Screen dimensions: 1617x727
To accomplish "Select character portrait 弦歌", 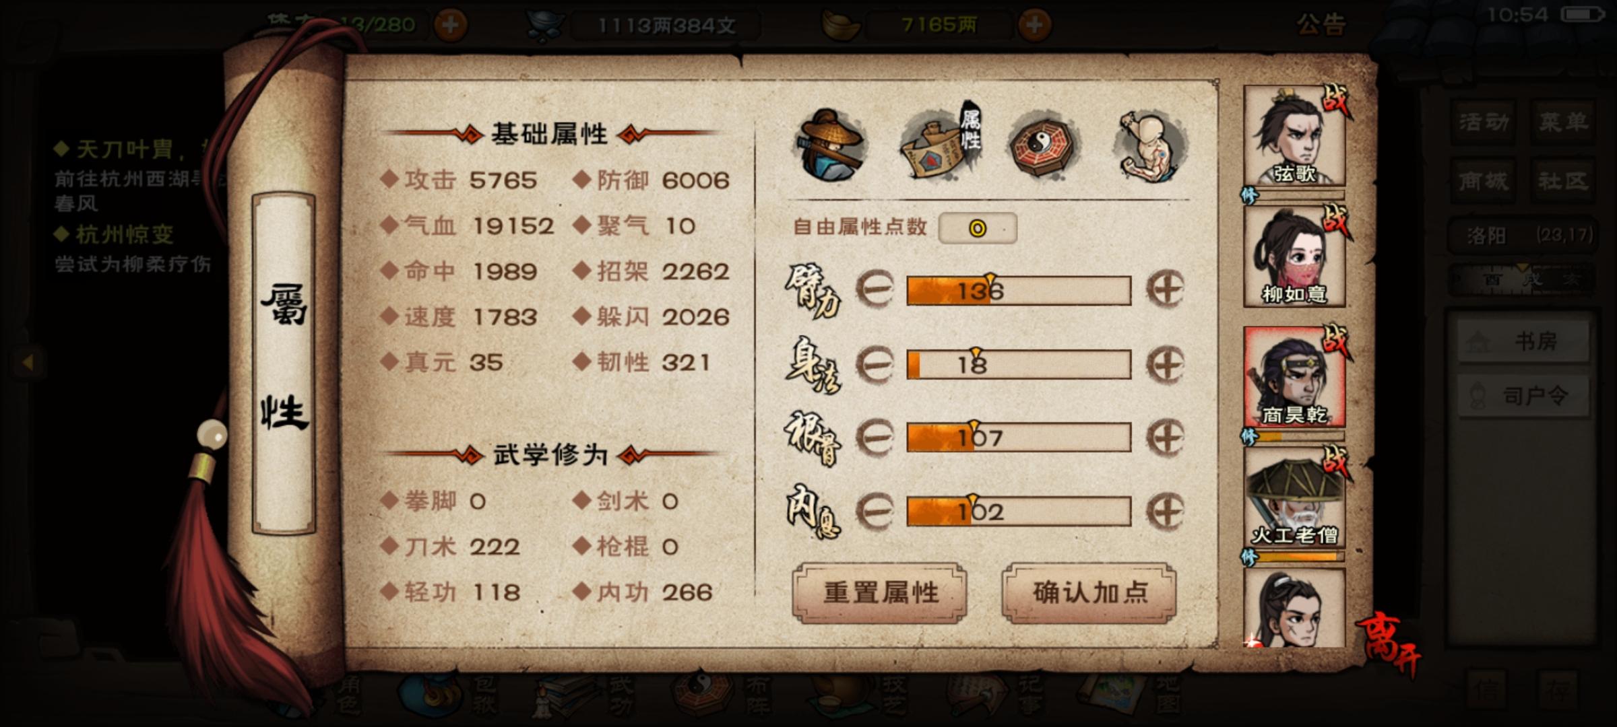I will coord(1294,136).
